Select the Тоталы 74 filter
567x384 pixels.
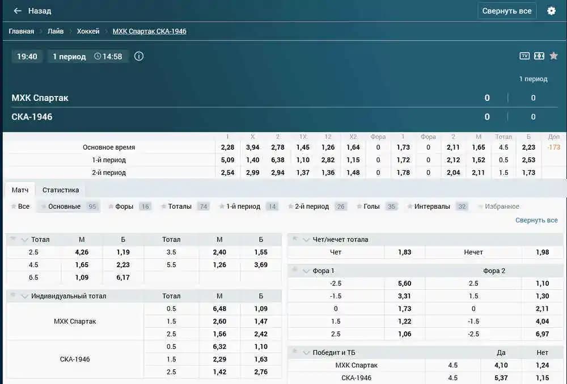click(x=185, y=206)
